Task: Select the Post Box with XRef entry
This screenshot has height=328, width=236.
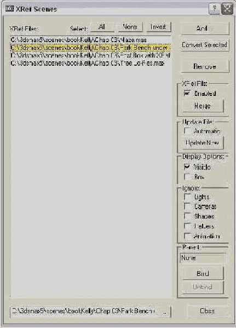Action: [x=90, y=55]
